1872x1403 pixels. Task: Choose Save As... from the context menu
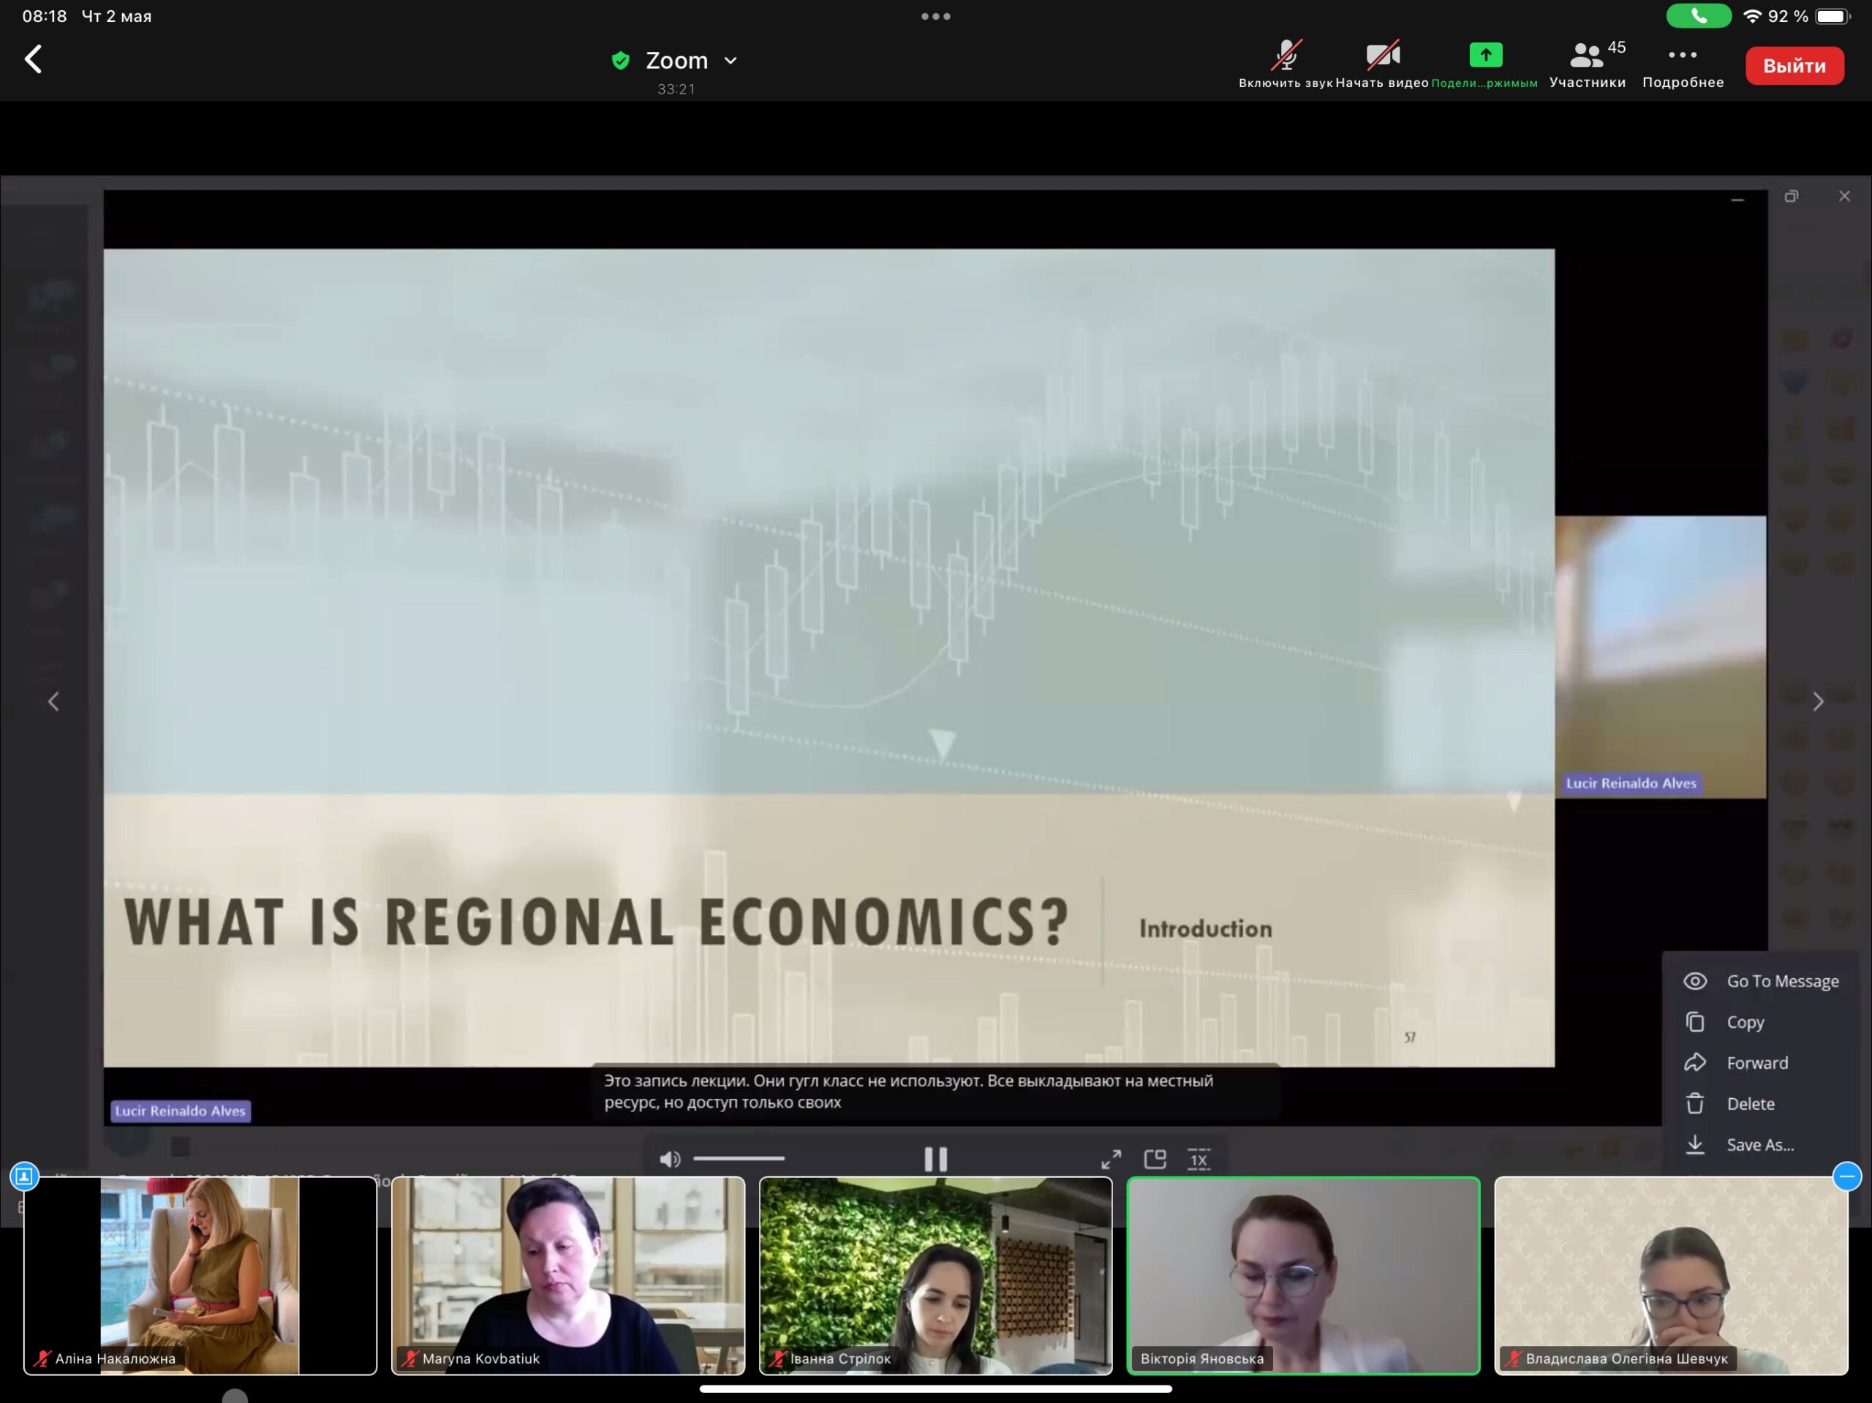(x=1761, y=1145)
